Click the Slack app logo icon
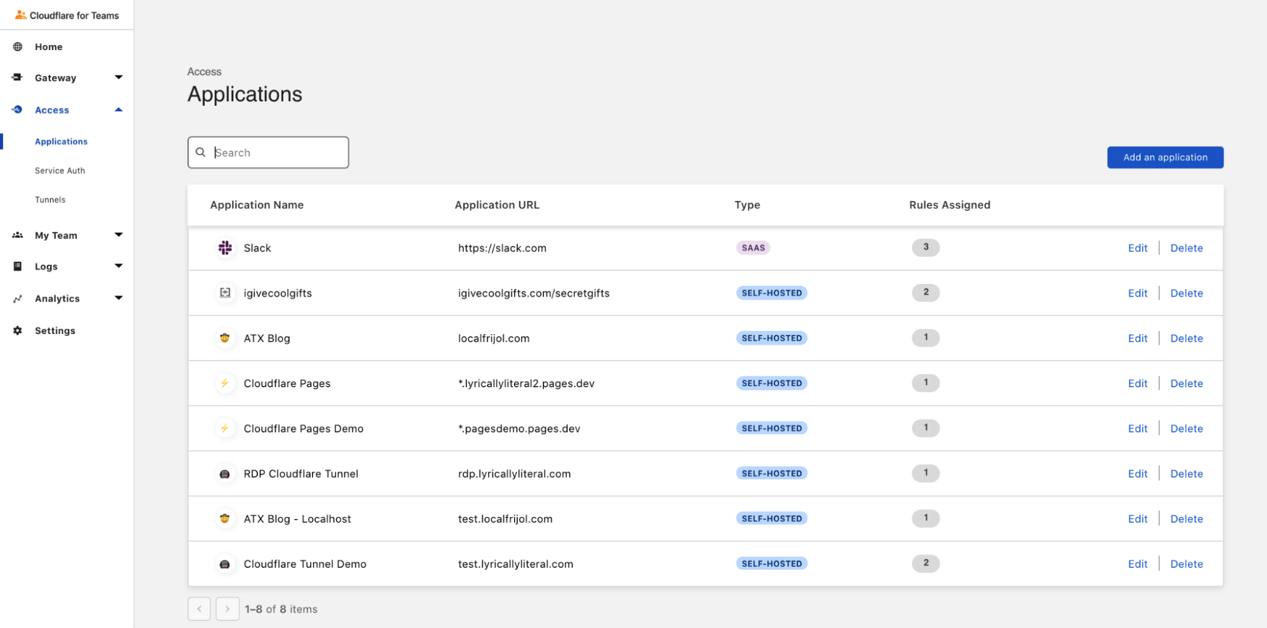Image resolution: width=1267 pixels, height=628 pixels. point(225,248)
